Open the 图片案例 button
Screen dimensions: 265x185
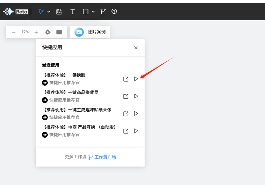[90, 32]
